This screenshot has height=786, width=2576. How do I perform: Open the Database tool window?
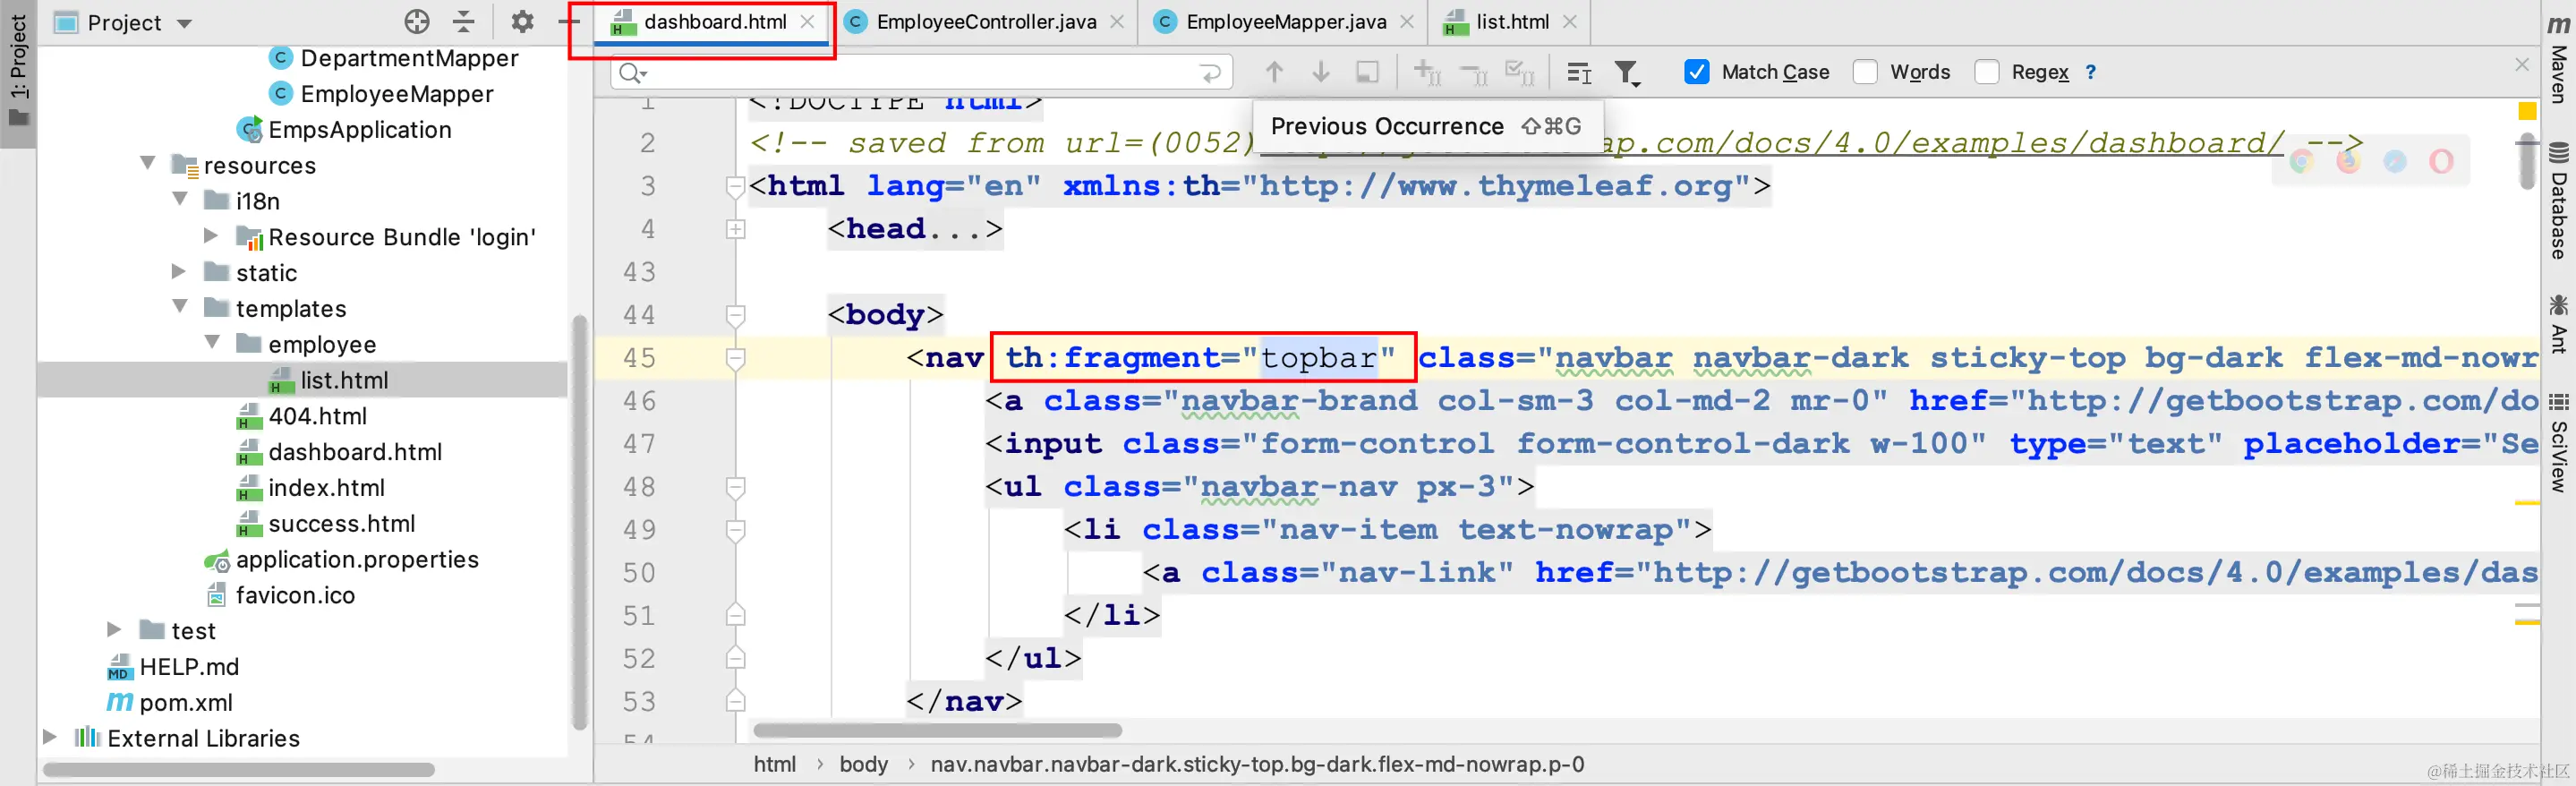point(2559,200)
